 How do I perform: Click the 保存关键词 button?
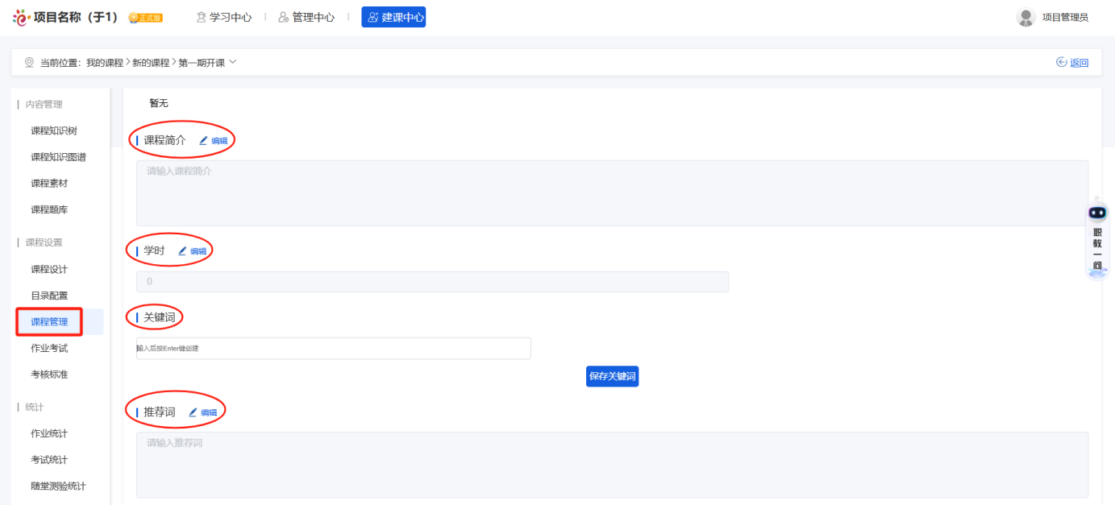pos(612,376)
